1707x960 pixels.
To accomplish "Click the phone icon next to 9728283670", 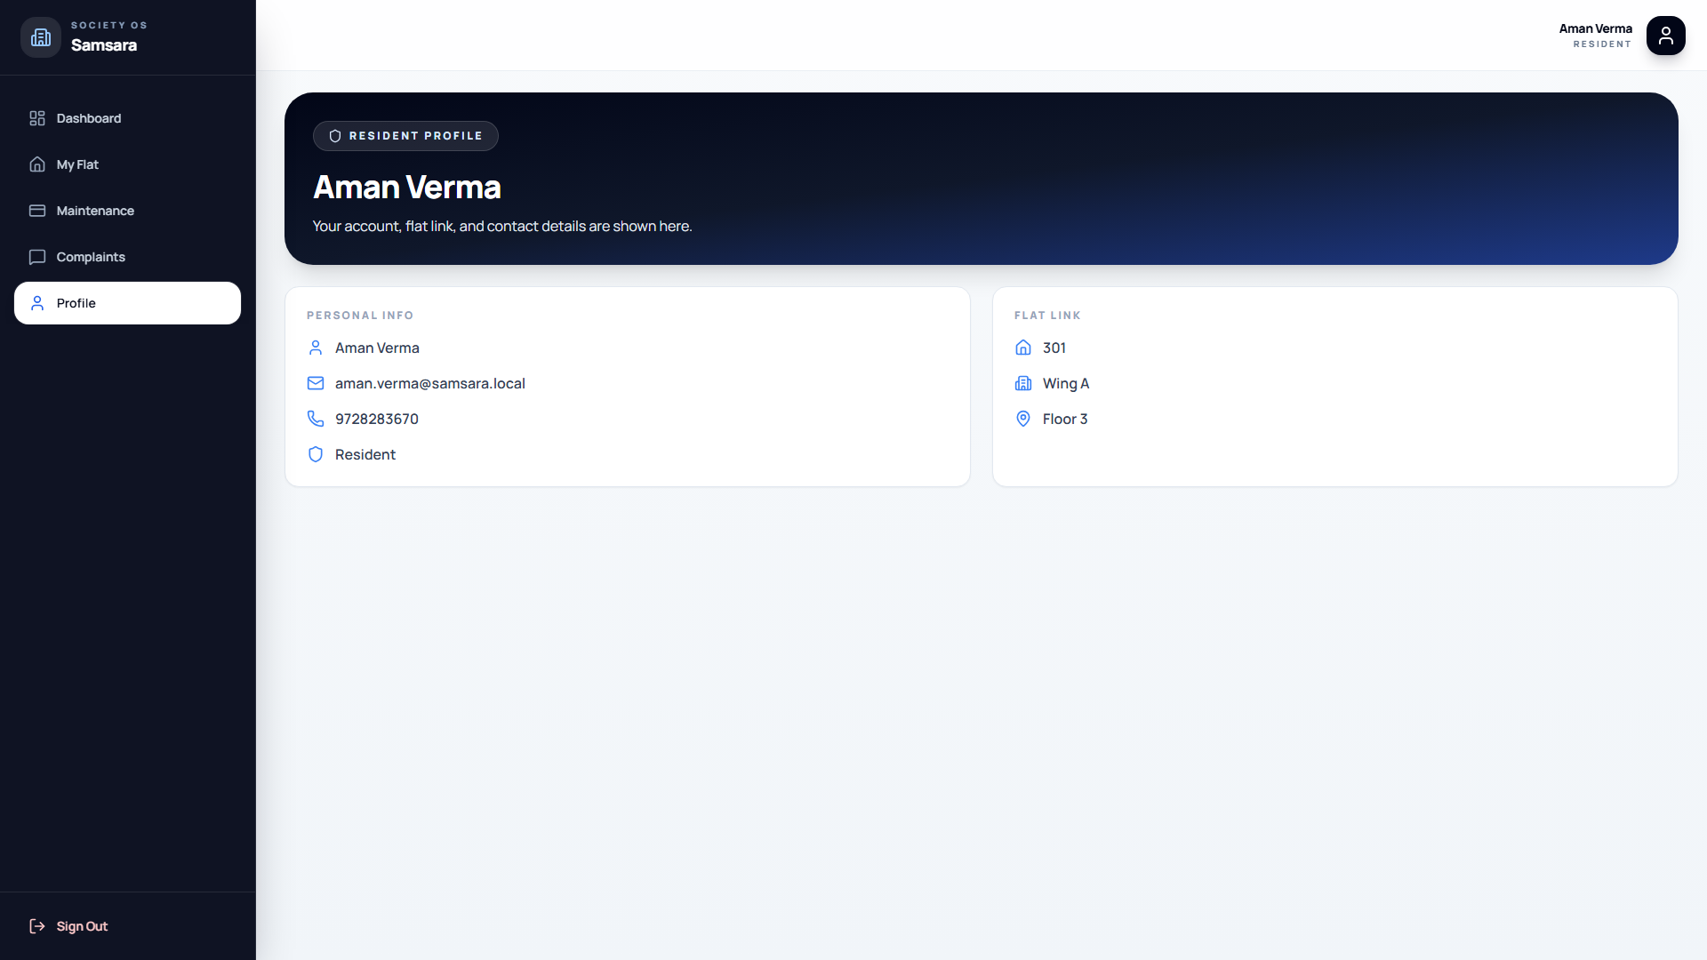I will [x=316, y=419].
